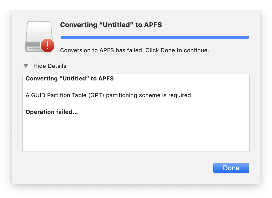Click the left end of the progress bar
This screenshot has height=198, width=272.
tap(62, 37)
